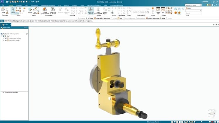
Task: Click the shaded with edges cube icon
Action: coord(179,13)
